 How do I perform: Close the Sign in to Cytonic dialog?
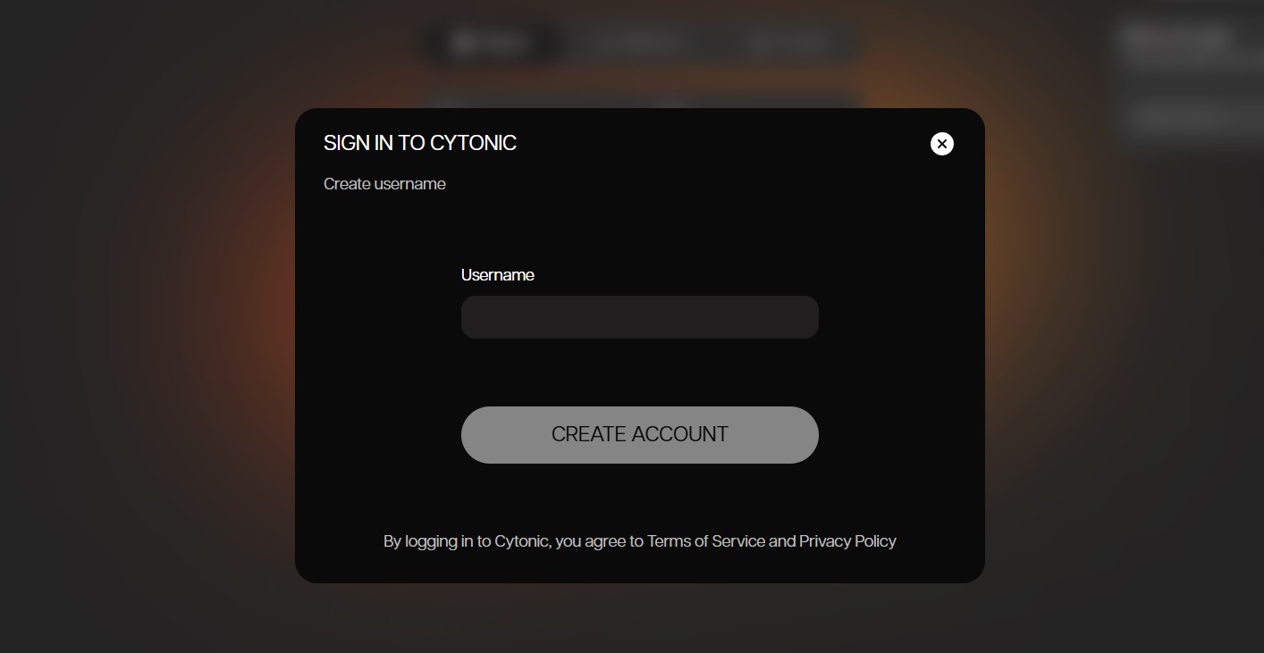(x=941, y=144)
